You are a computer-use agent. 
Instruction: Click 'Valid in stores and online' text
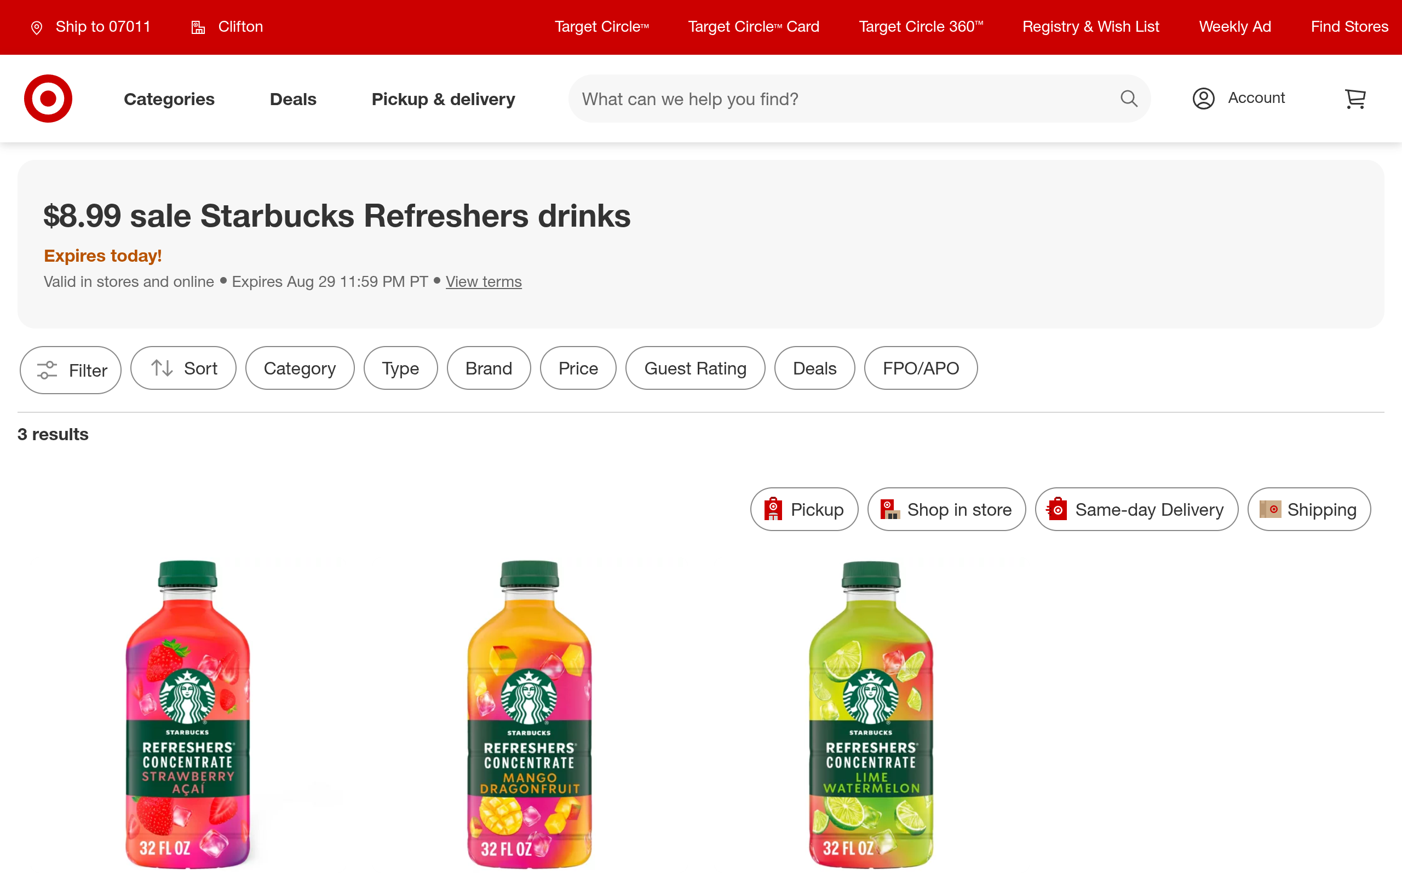pos(129,281)
